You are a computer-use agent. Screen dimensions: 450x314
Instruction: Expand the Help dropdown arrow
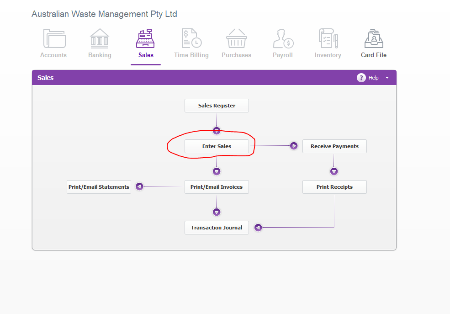(387, 78)
